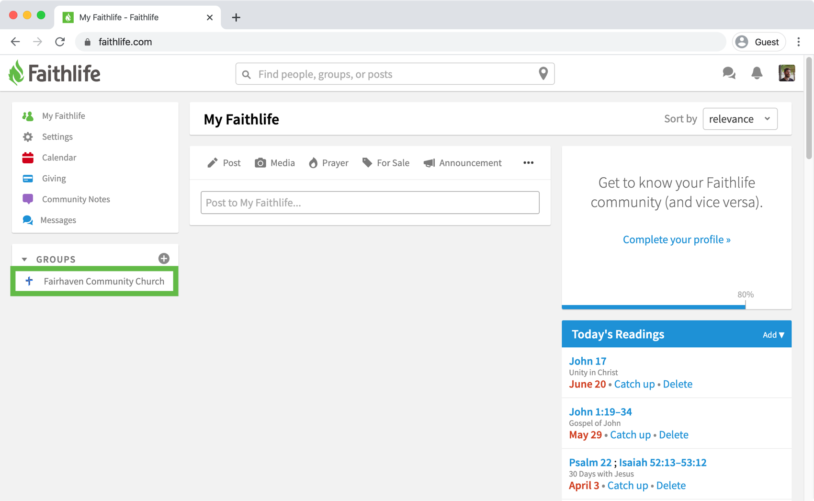Viewport: 814px width, 501px height.
Task: Click the forward navigation arrow
Action: click(x=37, y=42)
